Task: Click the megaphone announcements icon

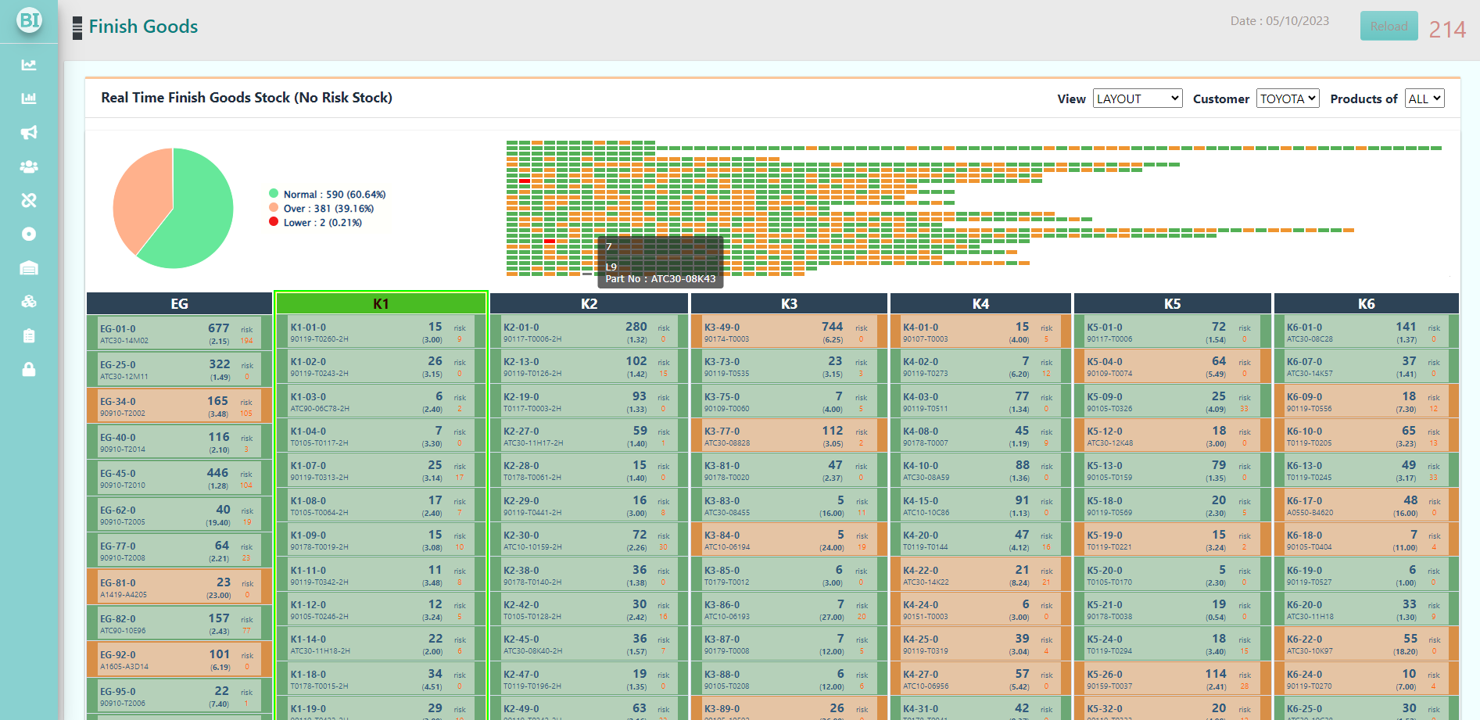Action: pyautogui.click(x=29, y=133)
